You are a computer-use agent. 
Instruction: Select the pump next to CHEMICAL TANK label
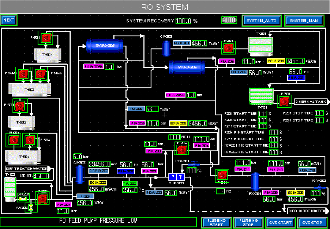pyautogui.click(x=284, y=102)
